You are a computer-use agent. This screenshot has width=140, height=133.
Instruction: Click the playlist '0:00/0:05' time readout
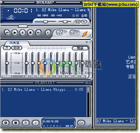(x=51, y=122)
